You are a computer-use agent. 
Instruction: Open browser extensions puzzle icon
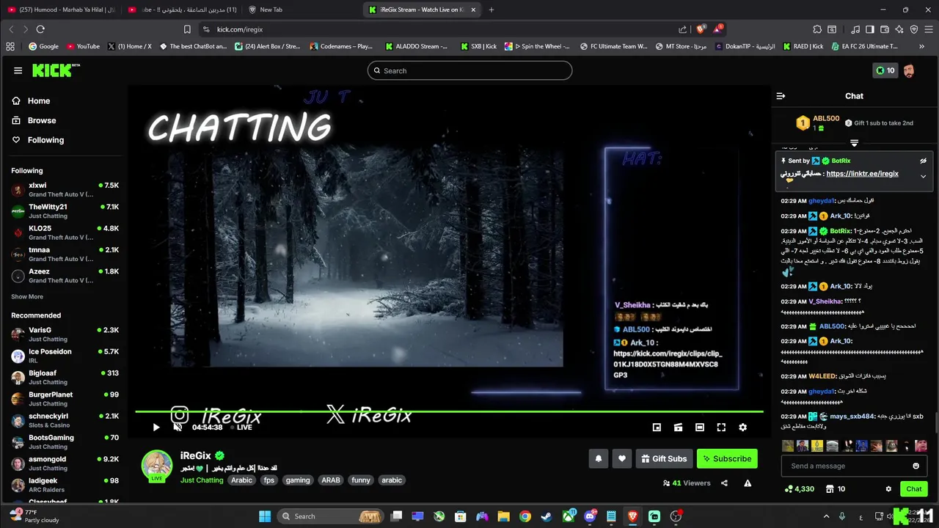click(x=817, y=29)
